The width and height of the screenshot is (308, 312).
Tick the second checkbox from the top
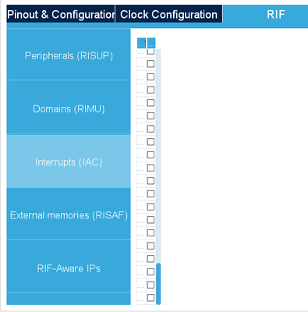pos(150,64)
